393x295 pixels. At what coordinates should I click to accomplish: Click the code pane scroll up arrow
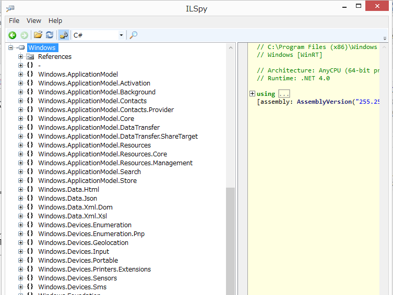(x=384, y=47)
